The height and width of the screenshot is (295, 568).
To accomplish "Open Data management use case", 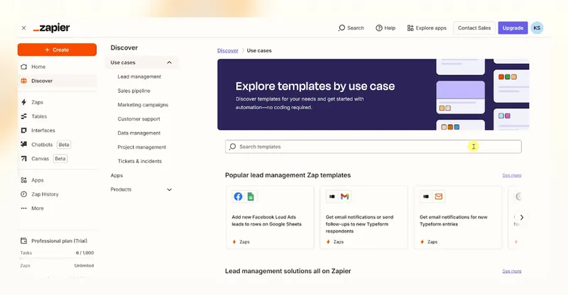I will point(138,133).
